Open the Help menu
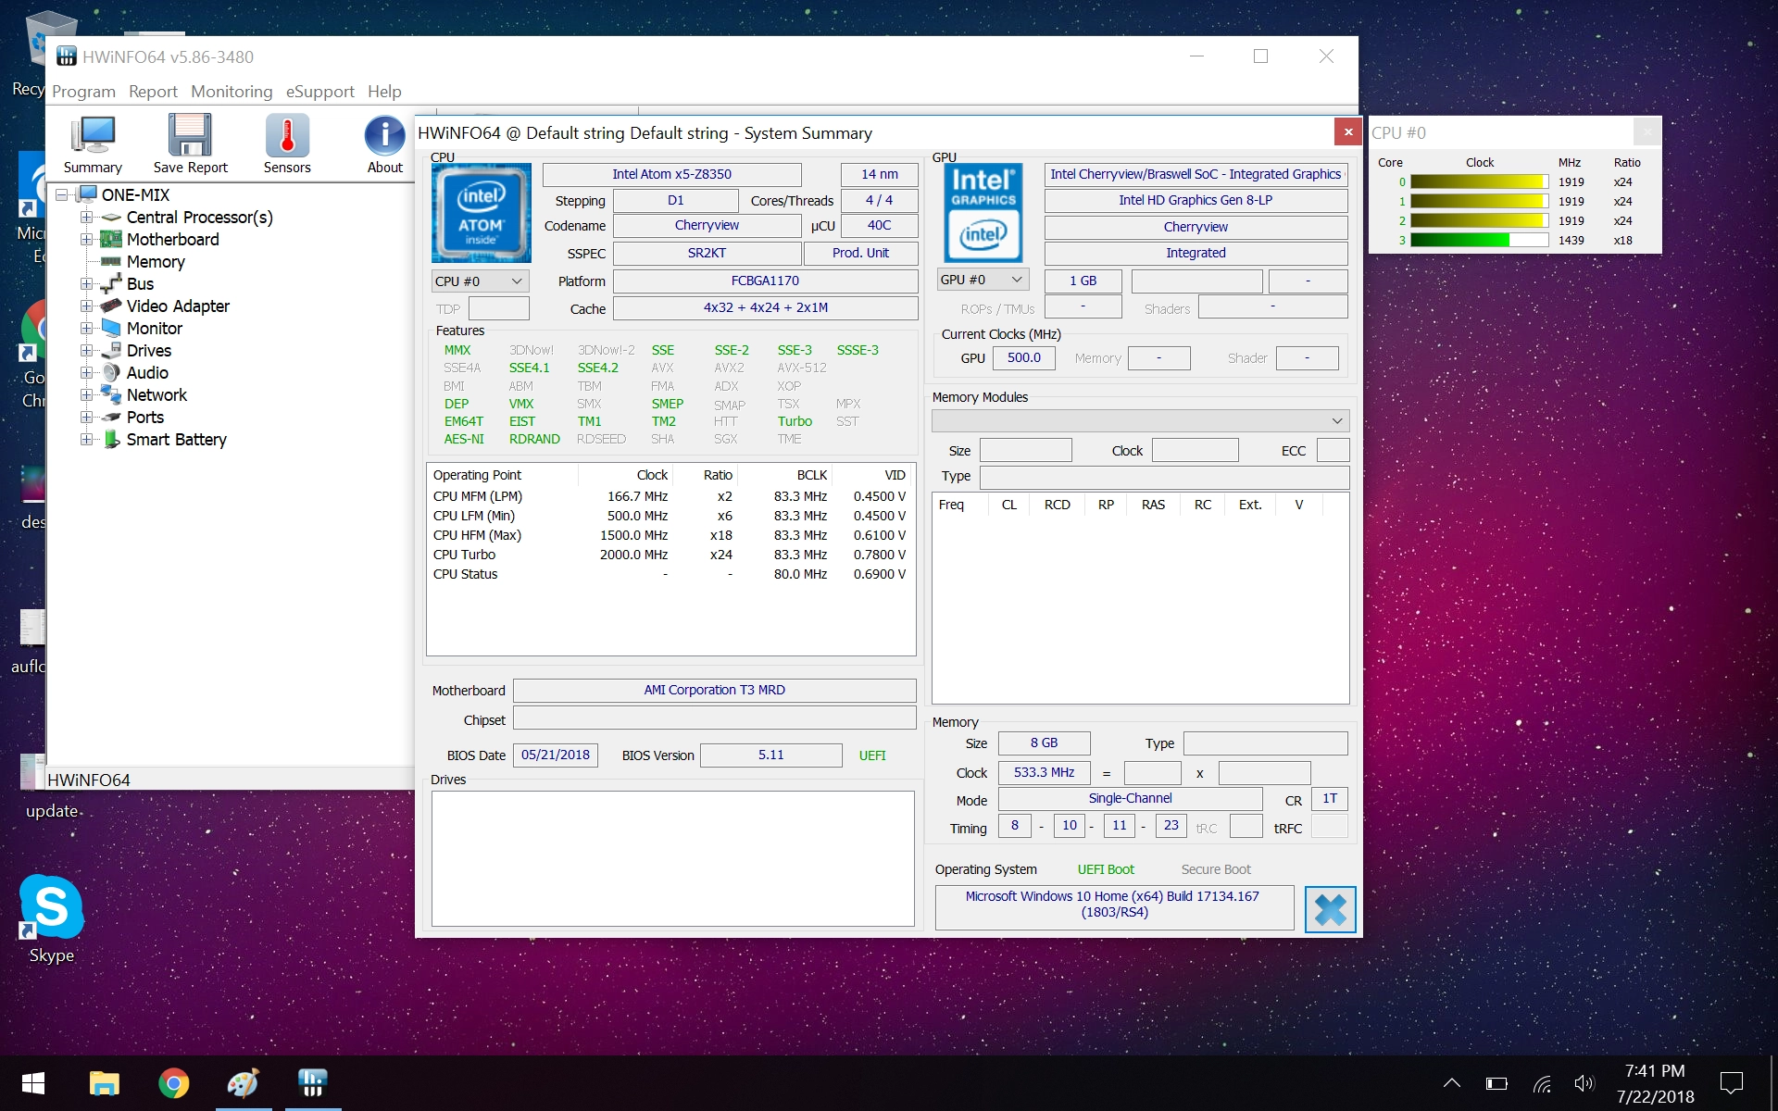The width and height of the screenshot is (1778, 1111). (384, 92)
